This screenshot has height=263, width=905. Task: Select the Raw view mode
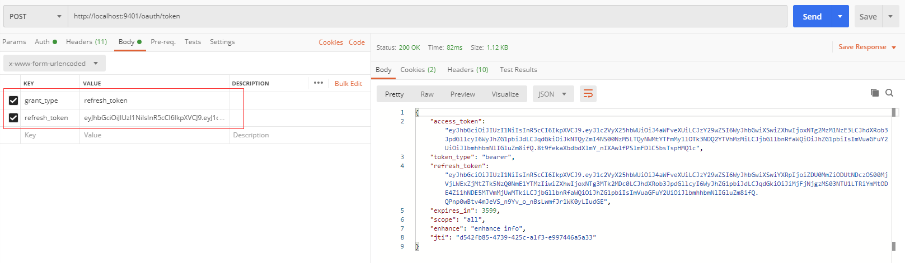click(x=427, y=94)
